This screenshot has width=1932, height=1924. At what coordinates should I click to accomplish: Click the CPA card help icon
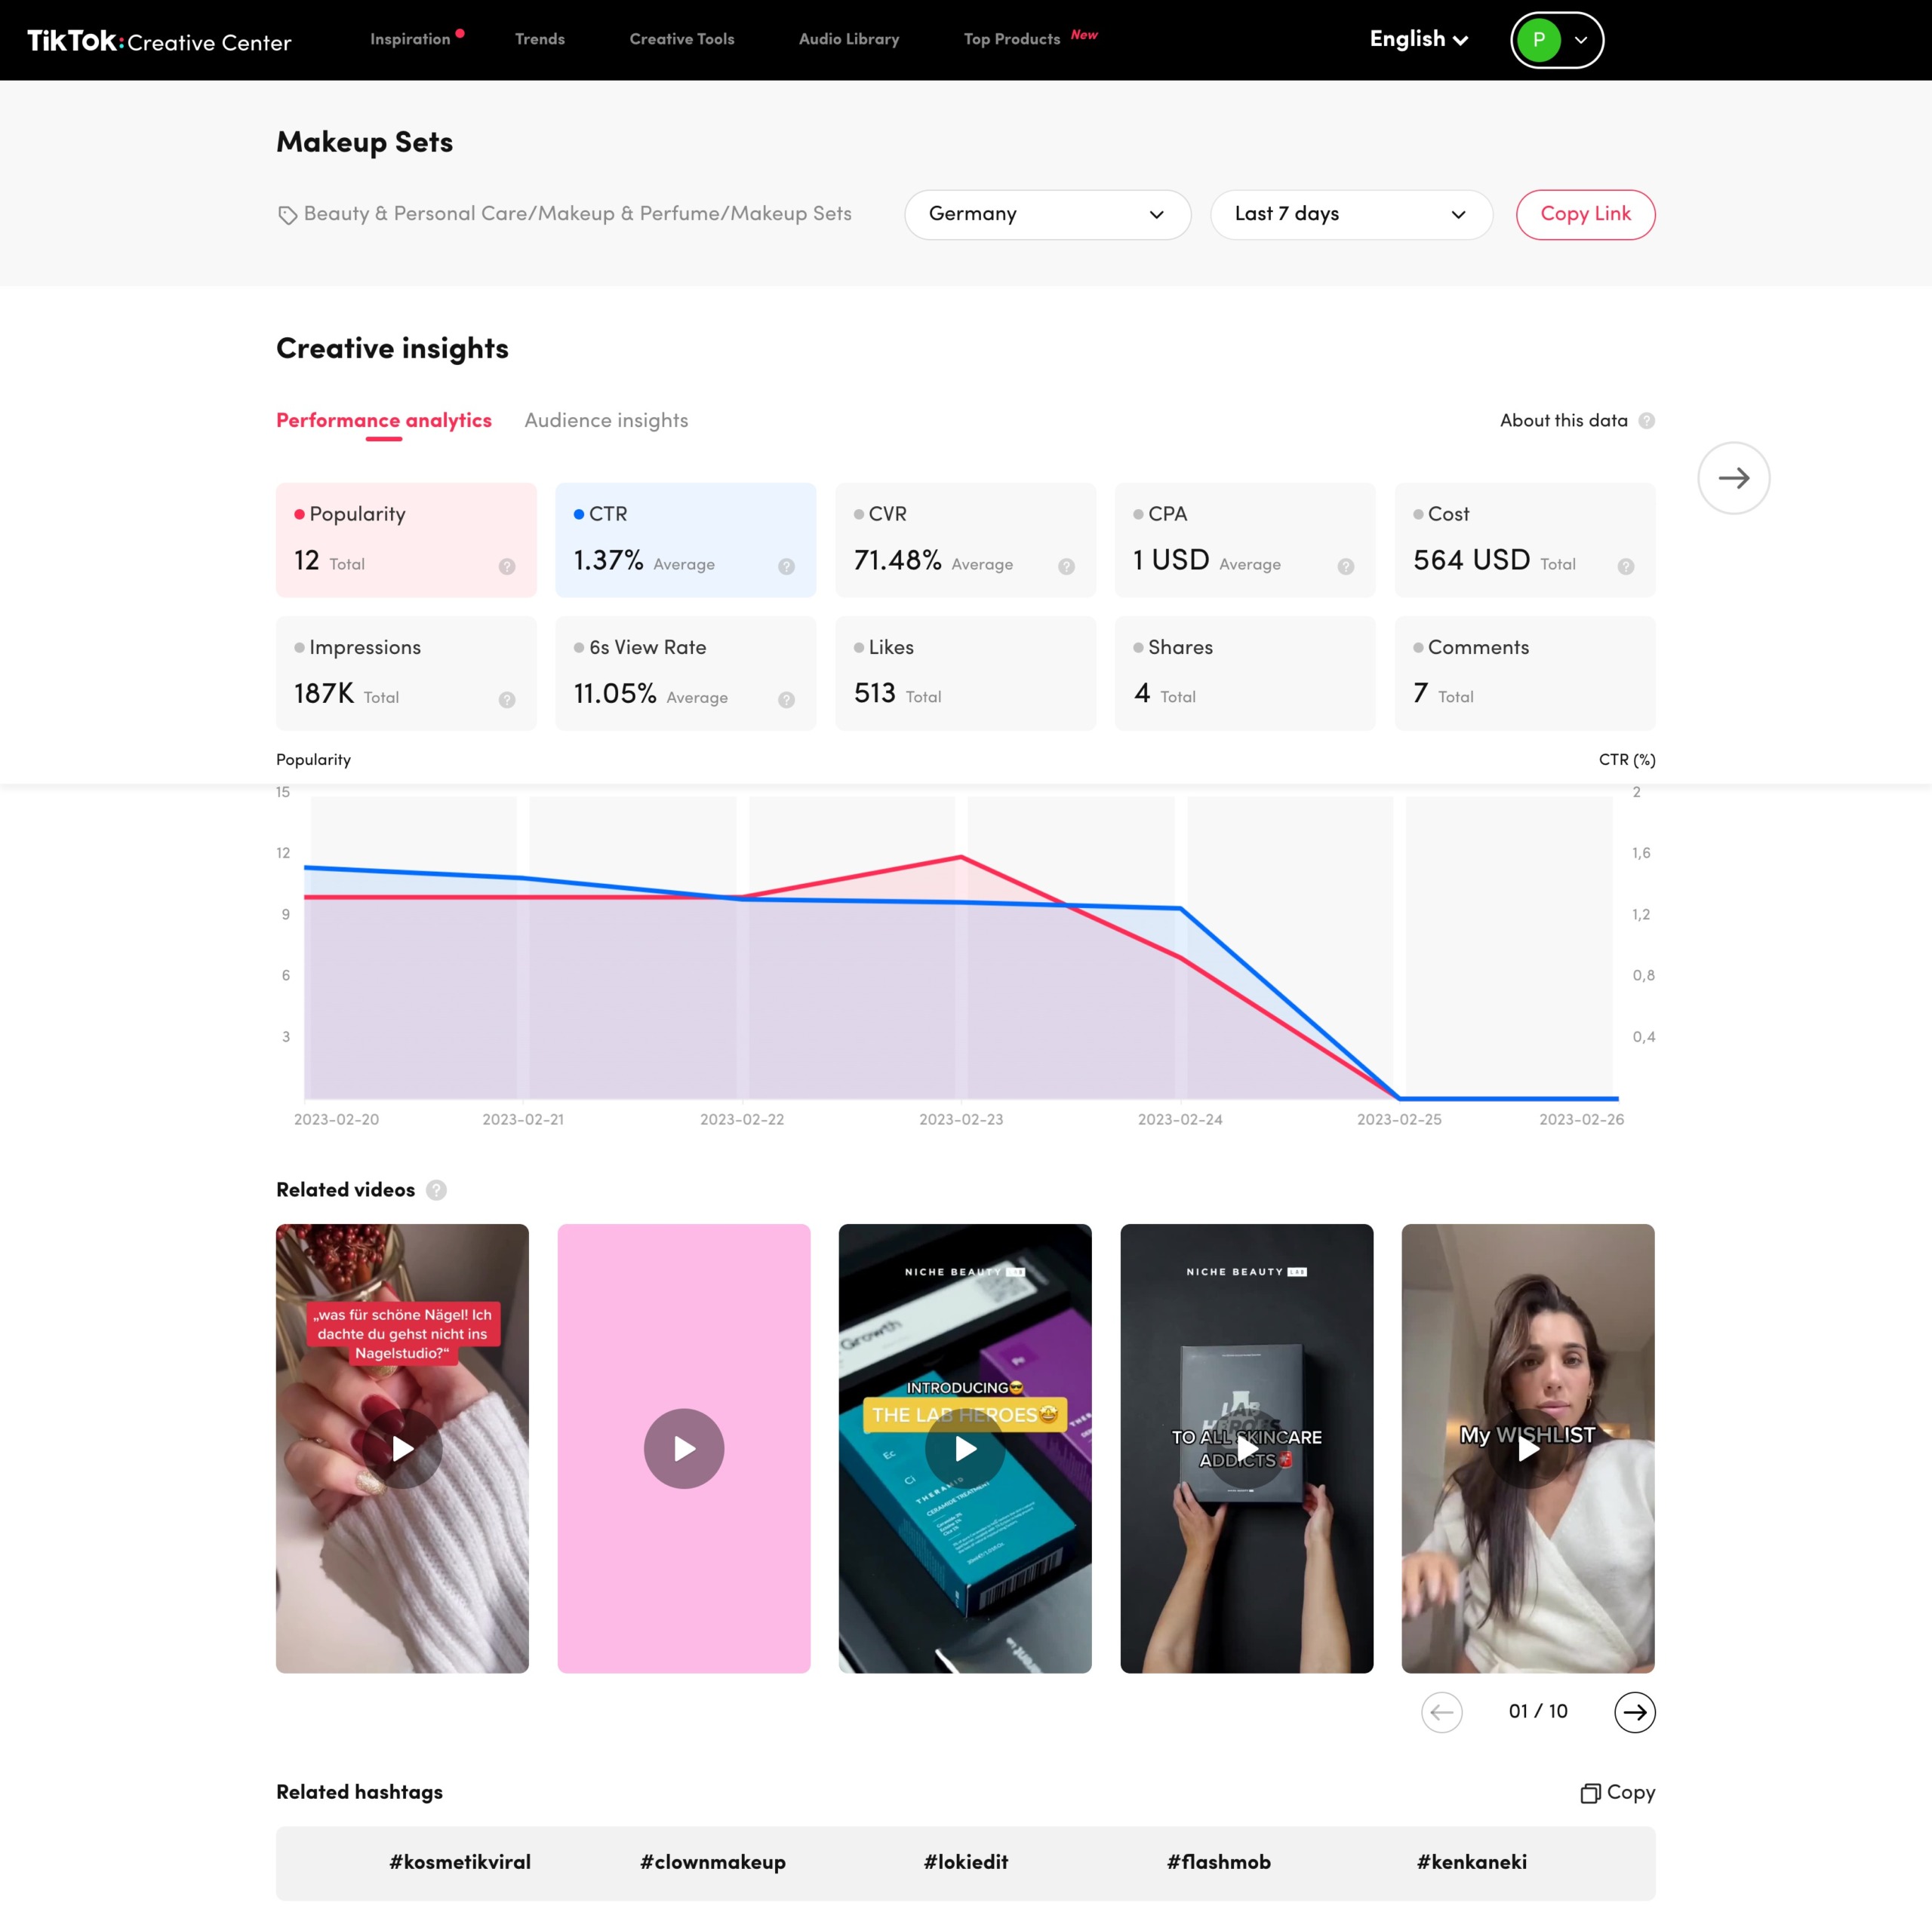[1346, 566]
